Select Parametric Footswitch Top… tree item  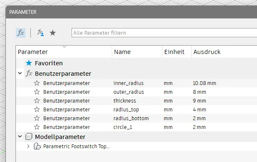[x=76, y=146]
